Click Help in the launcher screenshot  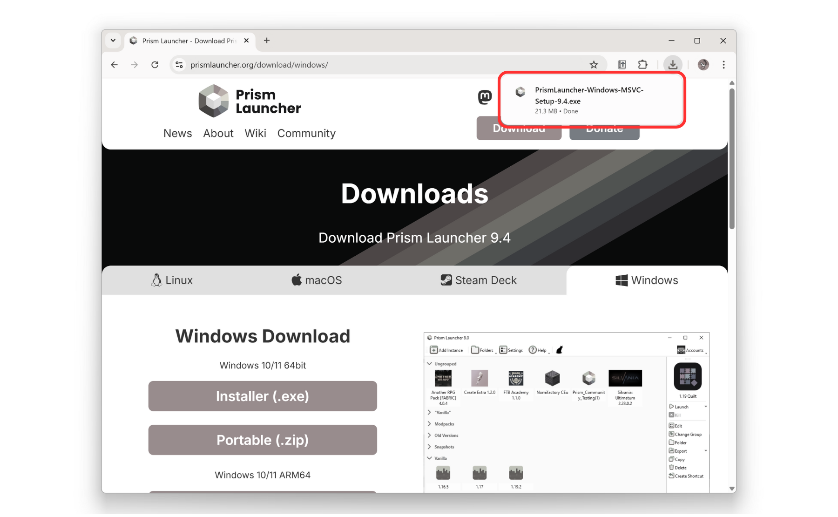coord(538,350)
